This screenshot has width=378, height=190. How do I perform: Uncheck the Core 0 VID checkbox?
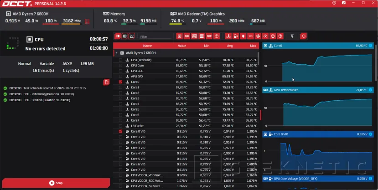120,131
